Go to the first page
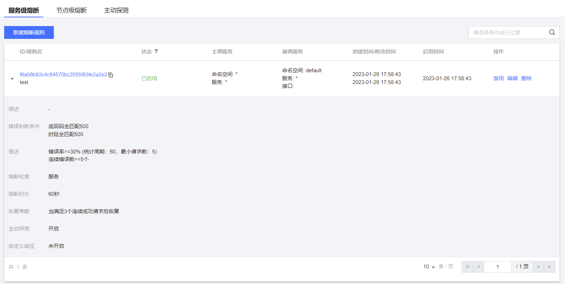The width and height of the screenshot is (565, 284). coord(467,267)
